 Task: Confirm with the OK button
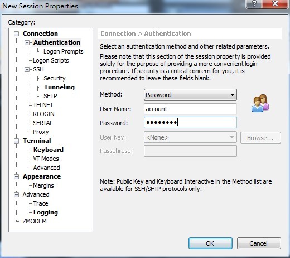210,243
